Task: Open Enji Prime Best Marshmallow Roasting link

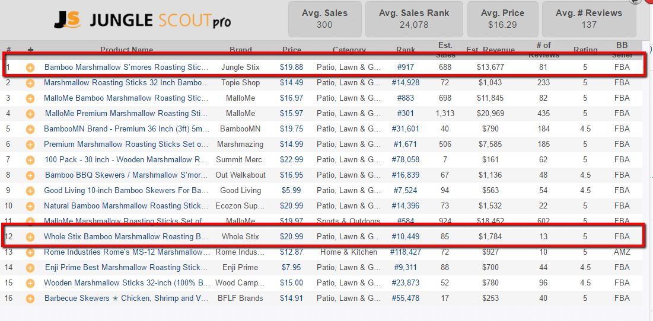Action: (126, 268)
